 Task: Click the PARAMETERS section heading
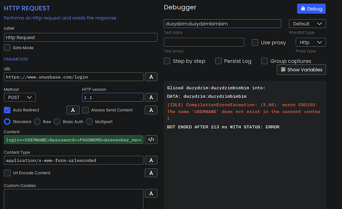click(x=16, y=59)
